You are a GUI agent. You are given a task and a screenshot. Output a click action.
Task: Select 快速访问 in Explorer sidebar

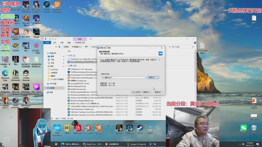[53, 53]
